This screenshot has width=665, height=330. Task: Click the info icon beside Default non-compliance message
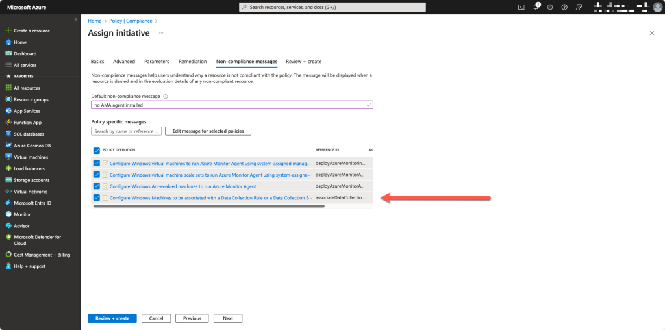coord(166,96)
